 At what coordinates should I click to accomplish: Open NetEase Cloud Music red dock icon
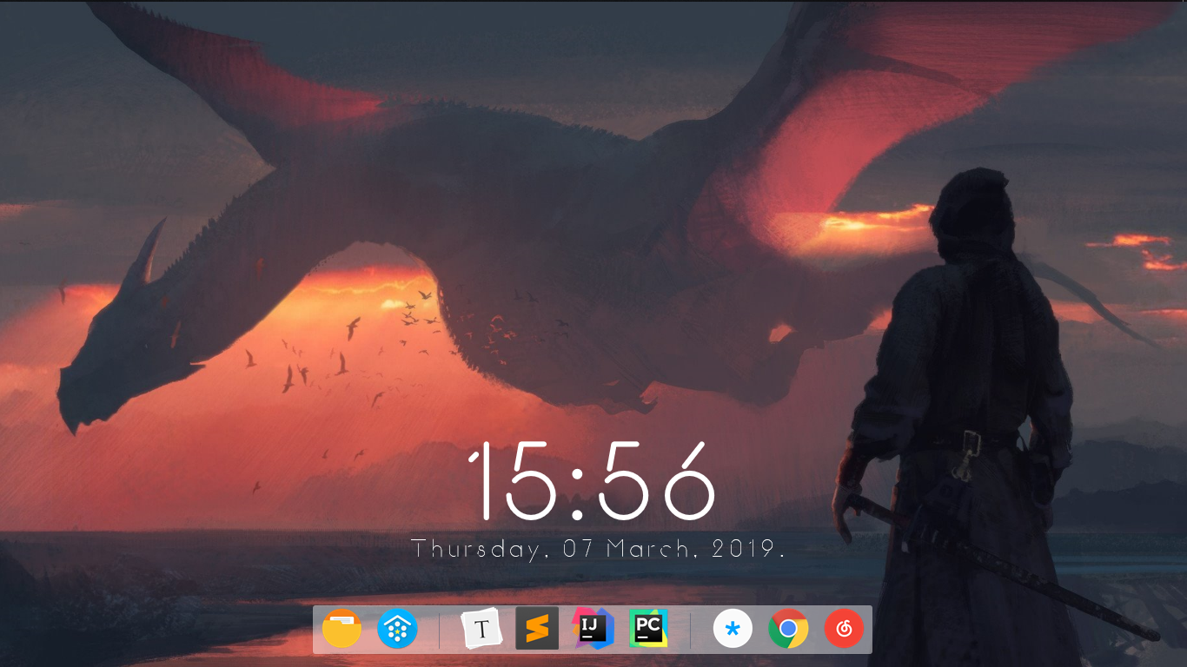[844, 629]
